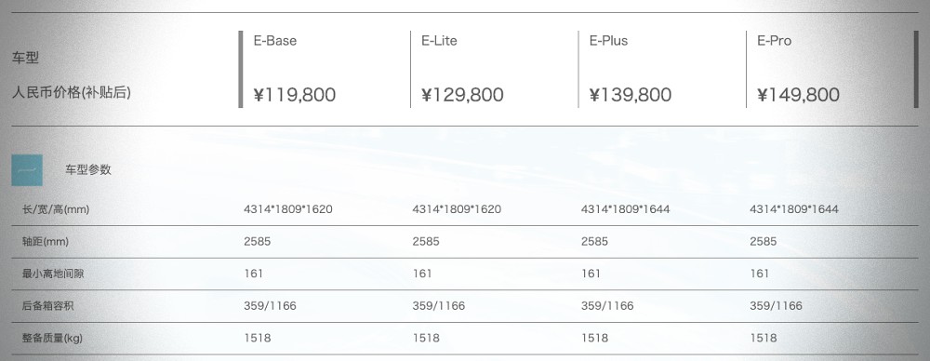Click the 整备质量(kg) row label
The height and width of the screenshot is (361, 930).
[52, 339]
